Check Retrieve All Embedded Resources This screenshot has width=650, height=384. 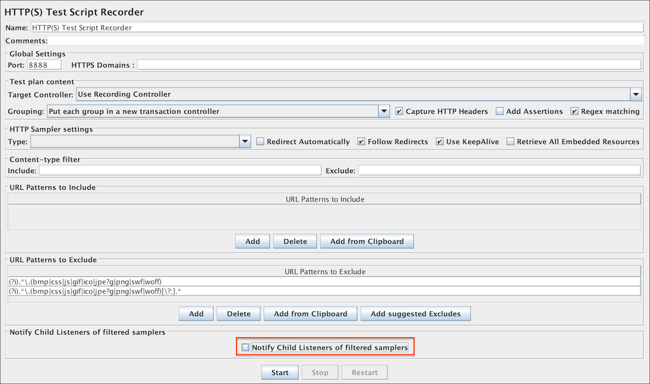click(x=511, y=142)
